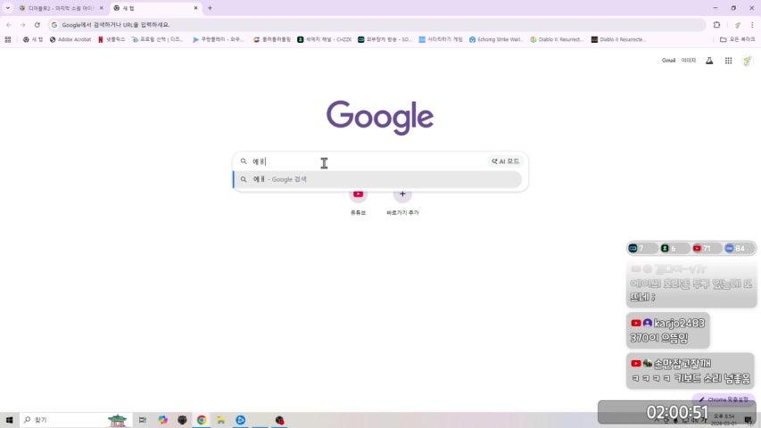Open Chrome from the Windows taskbar

pyautogui.click(x=202, y=420)
